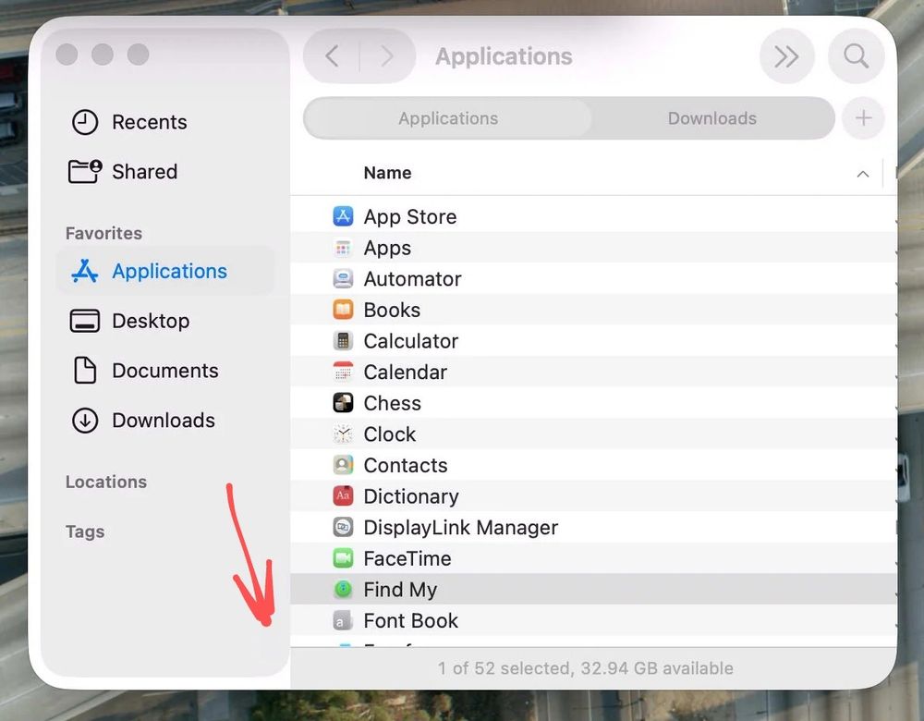The image size is (924, 721).
Task: Click the Find My radar icon
Action: click(x=343, y=589)
